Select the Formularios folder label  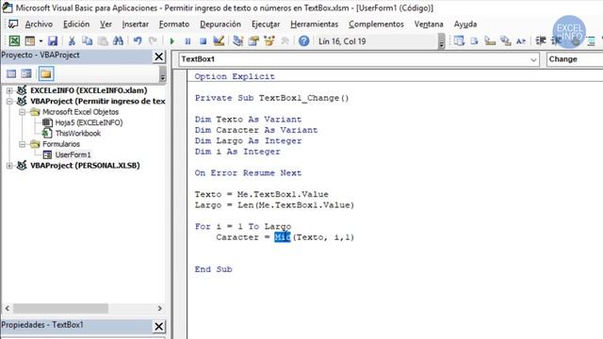pos(61,144)
